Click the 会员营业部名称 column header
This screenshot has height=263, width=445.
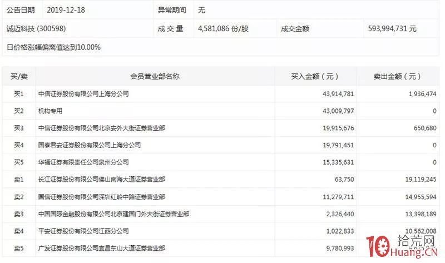155,76
